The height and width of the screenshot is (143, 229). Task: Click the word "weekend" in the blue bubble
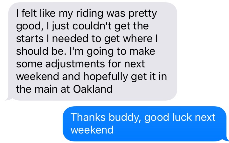(x=92, y=130)
